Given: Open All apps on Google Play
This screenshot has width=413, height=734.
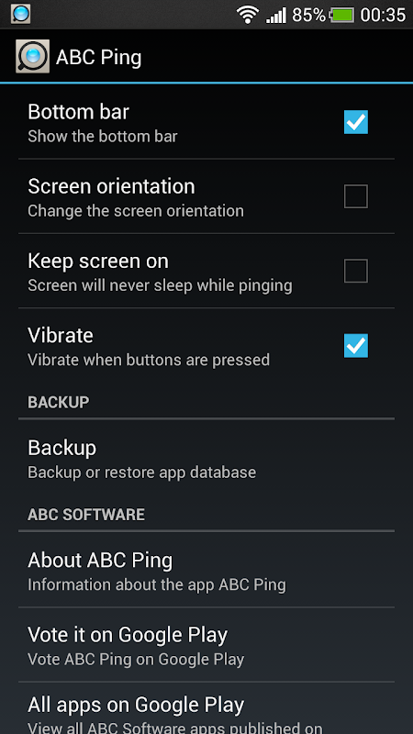Looking at the screenshot, I should tap(206, 708).
